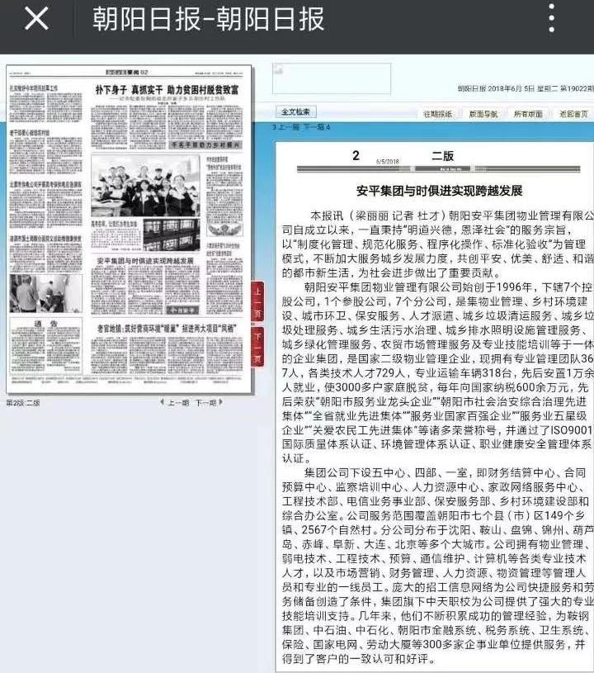Go to previous issue 上一期 under thumbnail
Viewport: 594px width, 673px height.
coord(178,403)
